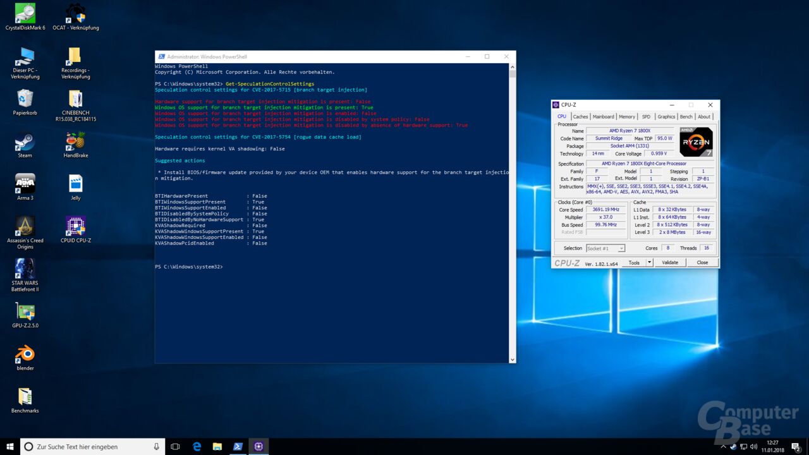This screenshot has height=455, width=809.
Task: Open the CPU tab in CPU-Z
Action: (562, 116)
